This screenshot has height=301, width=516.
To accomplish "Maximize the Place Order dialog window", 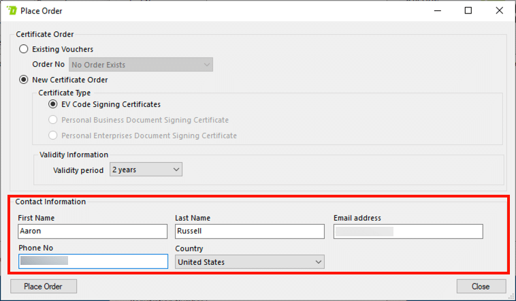I will point(468,11).
